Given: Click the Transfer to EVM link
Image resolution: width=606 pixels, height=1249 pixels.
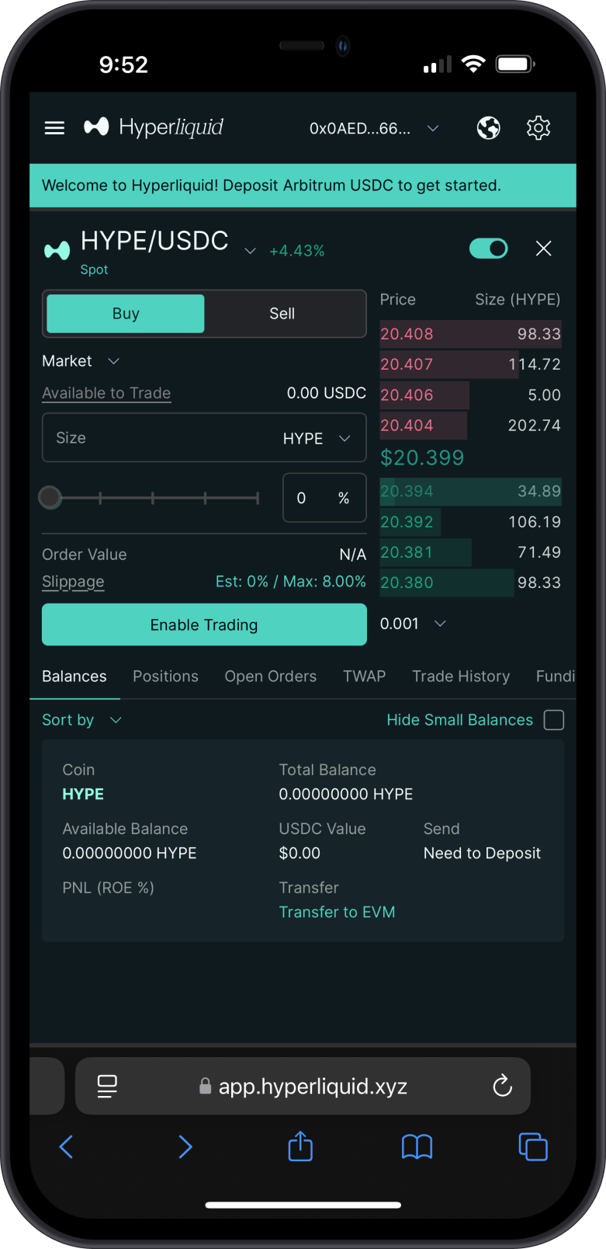Looking at the screenshot, I should (x=337, y=912).
